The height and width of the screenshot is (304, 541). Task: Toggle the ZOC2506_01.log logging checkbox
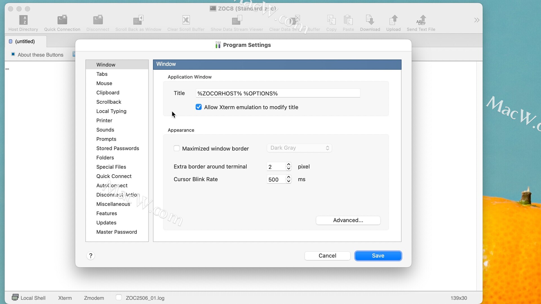coord(119,298)
